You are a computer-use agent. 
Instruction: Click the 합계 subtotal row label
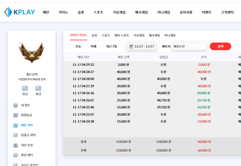pos(83,142)
